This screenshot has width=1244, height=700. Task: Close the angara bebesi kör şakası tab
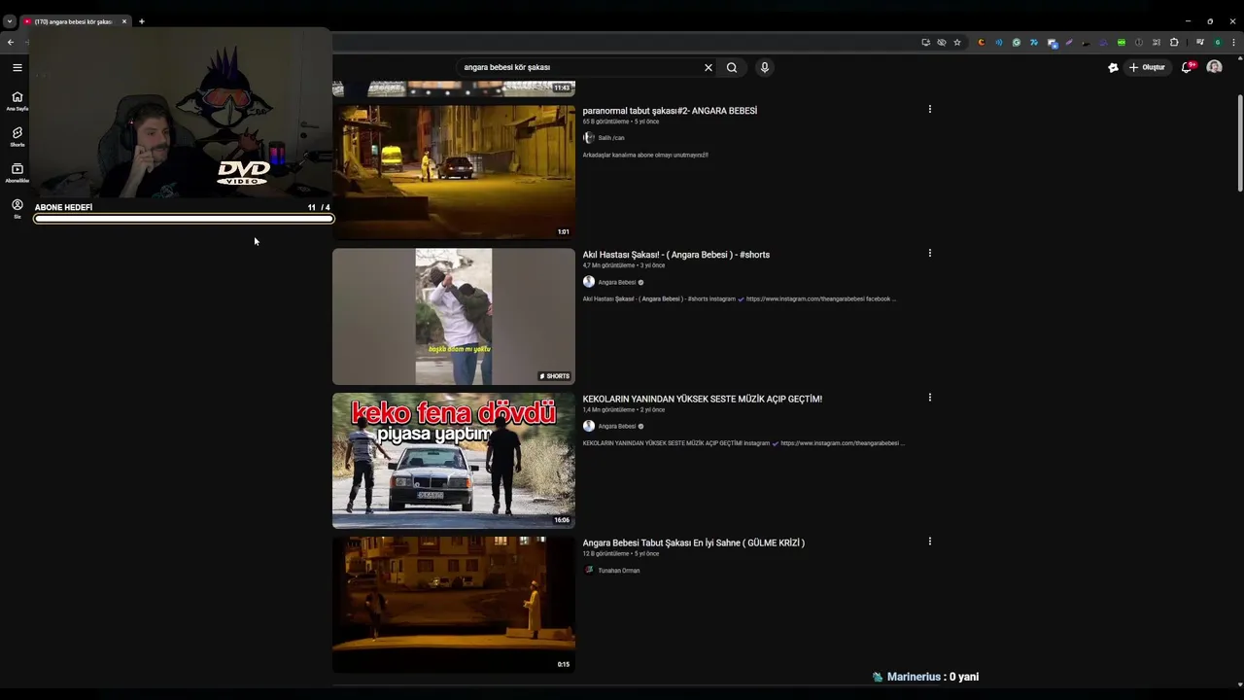[x=124, y=21]
